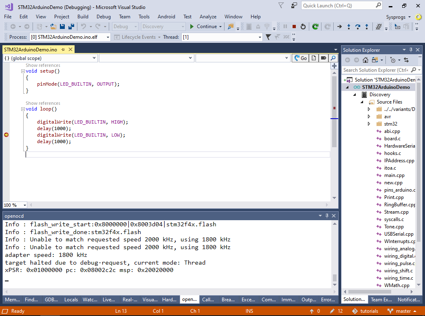
Task: Click the Switch Views icon in Solution Explorer
Action: pos(375,60)
